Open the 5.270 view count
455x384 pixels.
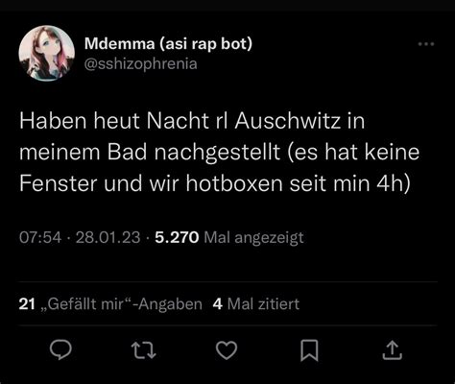pos(177,237)
